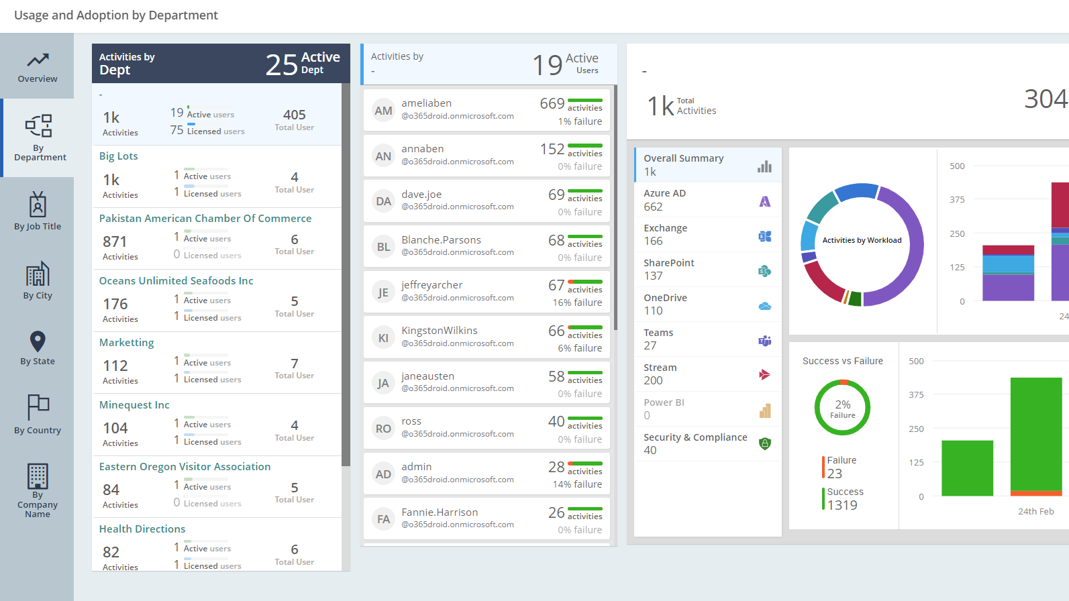The image size is (1069, 601).
Task: Click the By Company Name building icon
Action: (x=38, y=476)
